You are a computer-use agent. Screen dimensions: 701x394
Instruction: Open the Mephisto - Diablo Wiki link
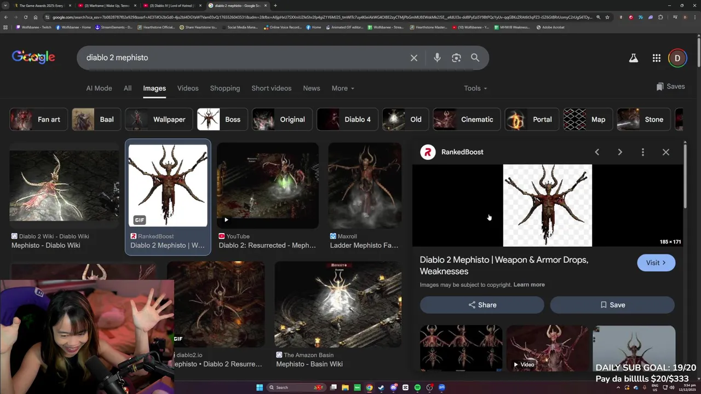(46, 245)
